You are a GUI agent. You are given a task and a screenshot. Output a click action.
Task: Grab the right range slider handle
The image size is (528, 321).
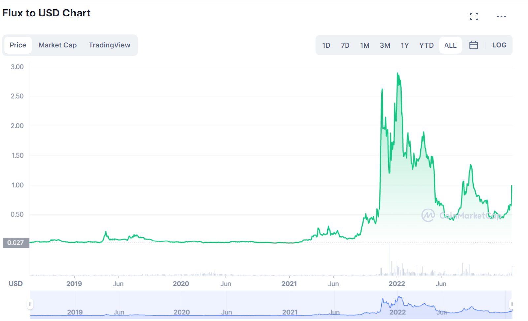511,304
